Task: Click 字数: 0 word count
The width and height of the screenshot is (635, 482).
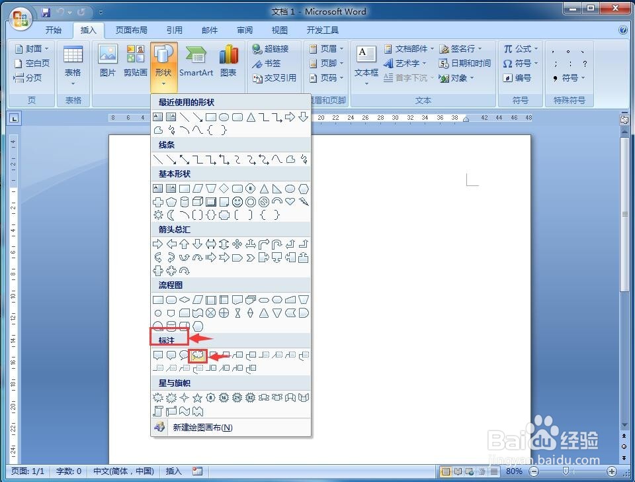Action: [x=68, y=471]
